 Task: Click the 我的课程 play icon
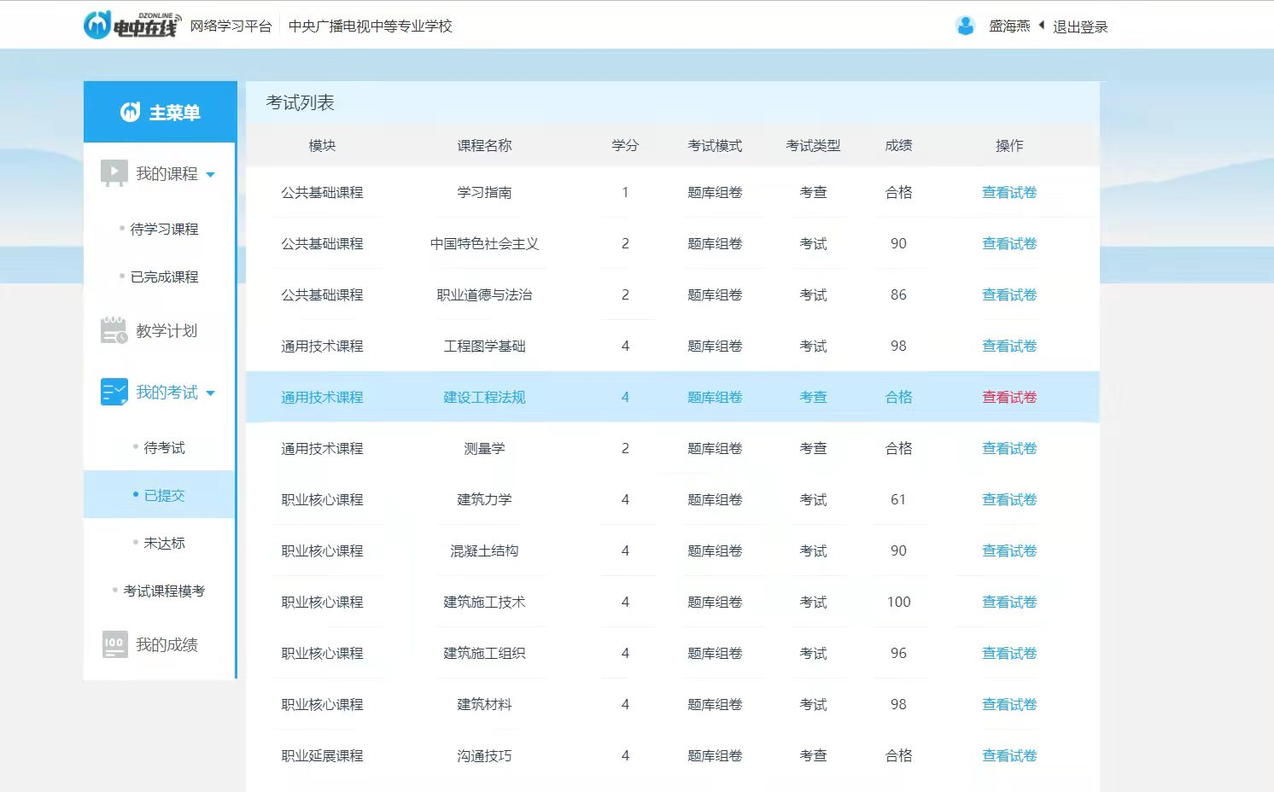(x=114, y=173)
